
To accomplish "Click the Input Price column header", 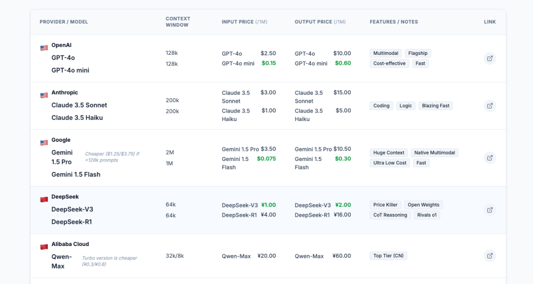I will click(x=244, y=22).
